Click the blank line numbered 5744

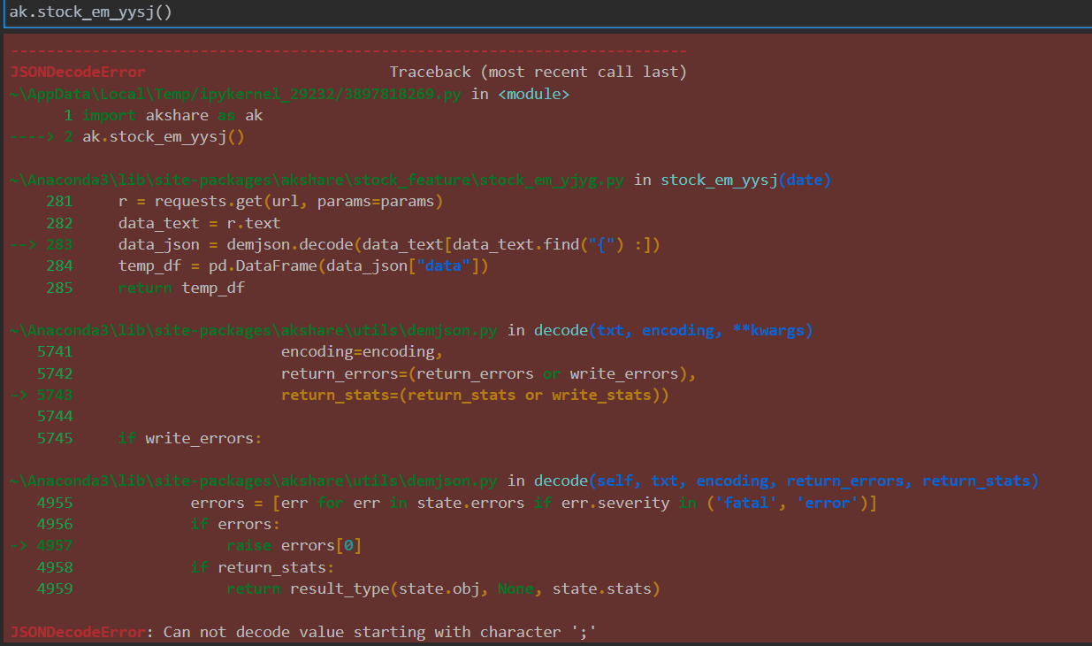[x=55, y=417]
